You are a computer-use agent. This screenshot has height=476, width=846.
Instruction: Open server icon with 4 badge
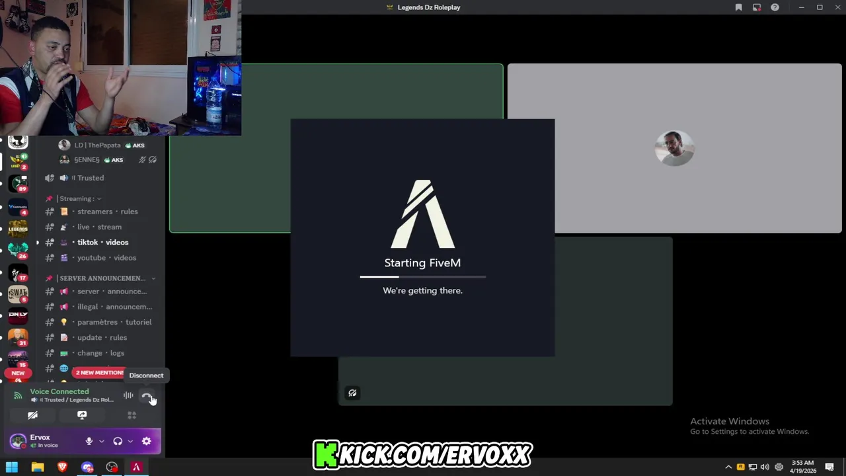pyautogui.click(x=18, y=206)
